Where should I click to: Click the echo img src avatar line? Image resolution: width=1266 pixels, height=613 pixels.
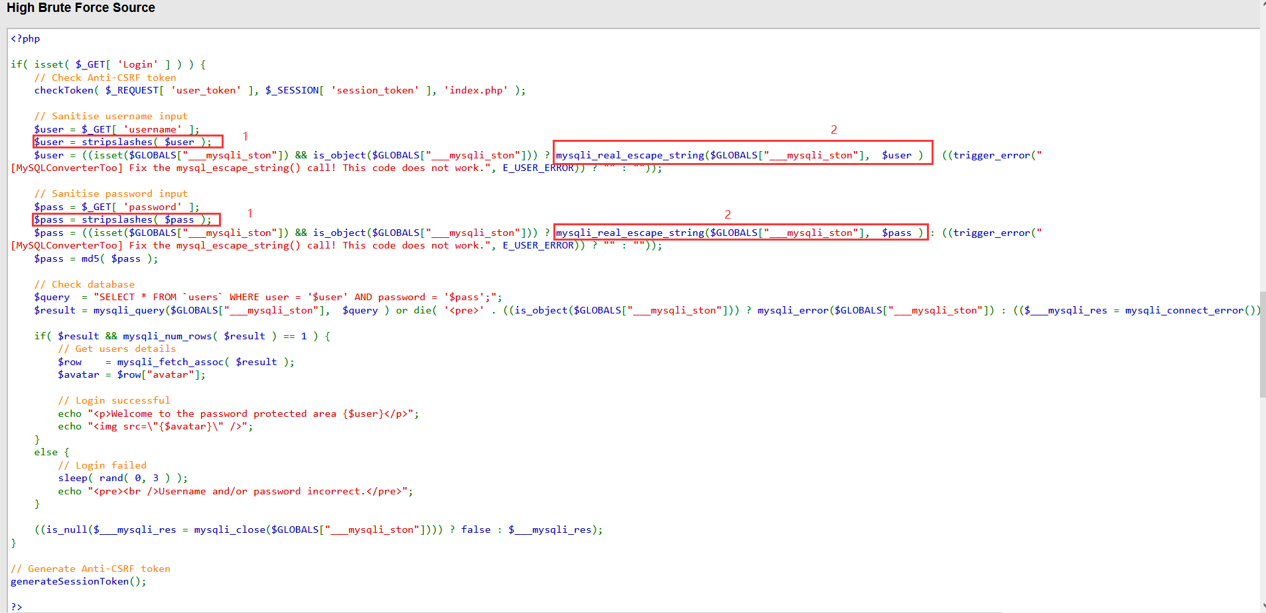tap(155, 426)
